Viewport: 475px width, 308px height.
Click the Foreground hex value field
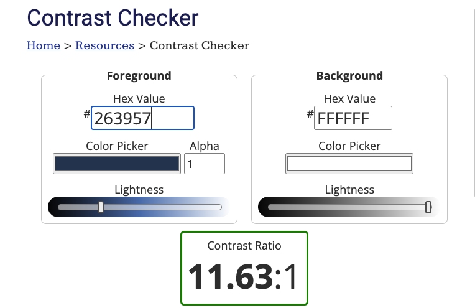(142, 118)
